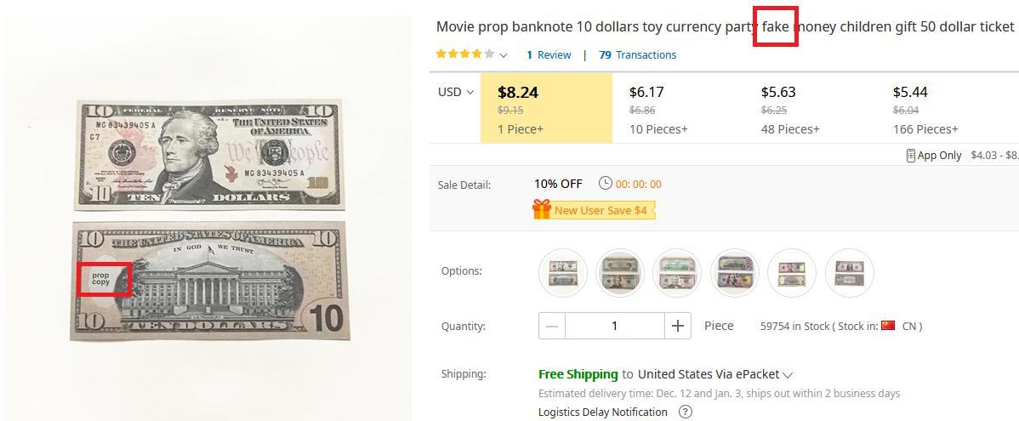Viewport: 1019px width, 421px height.
Task: Choose the 100 dollar note option
Action: point(734,272)
